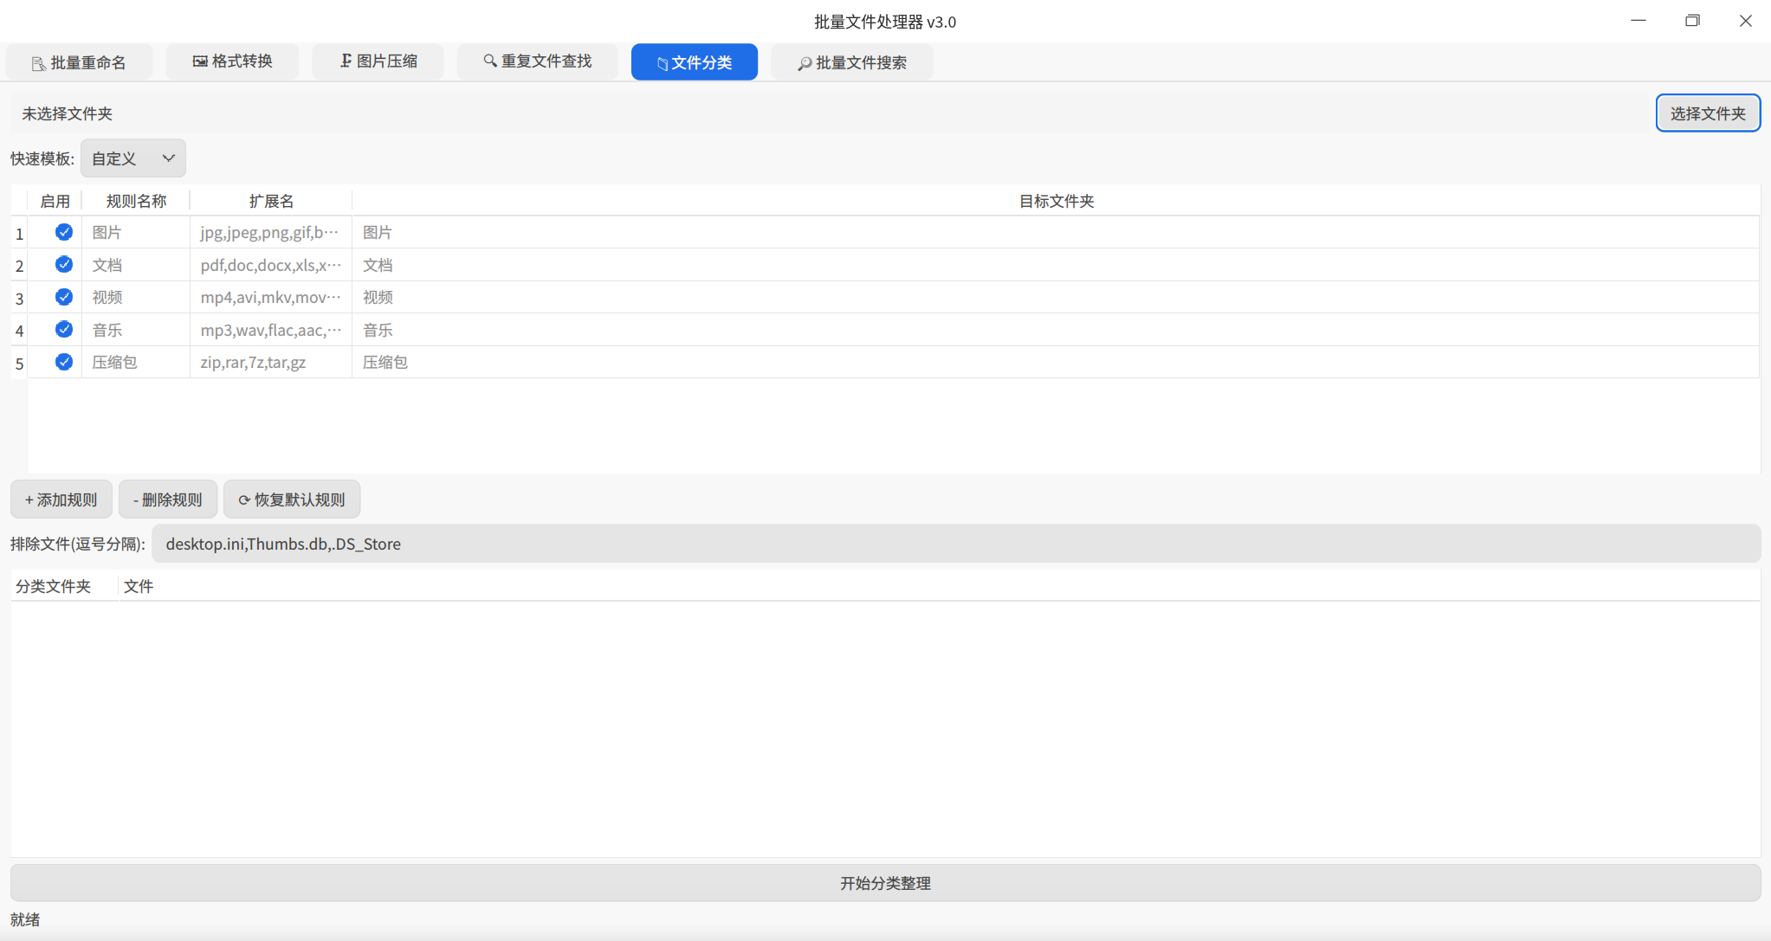The height and width of the screenshot is (941, 1771).
Task: Select the mp4,avi,mkv extension cell
Action: point(271,297)
